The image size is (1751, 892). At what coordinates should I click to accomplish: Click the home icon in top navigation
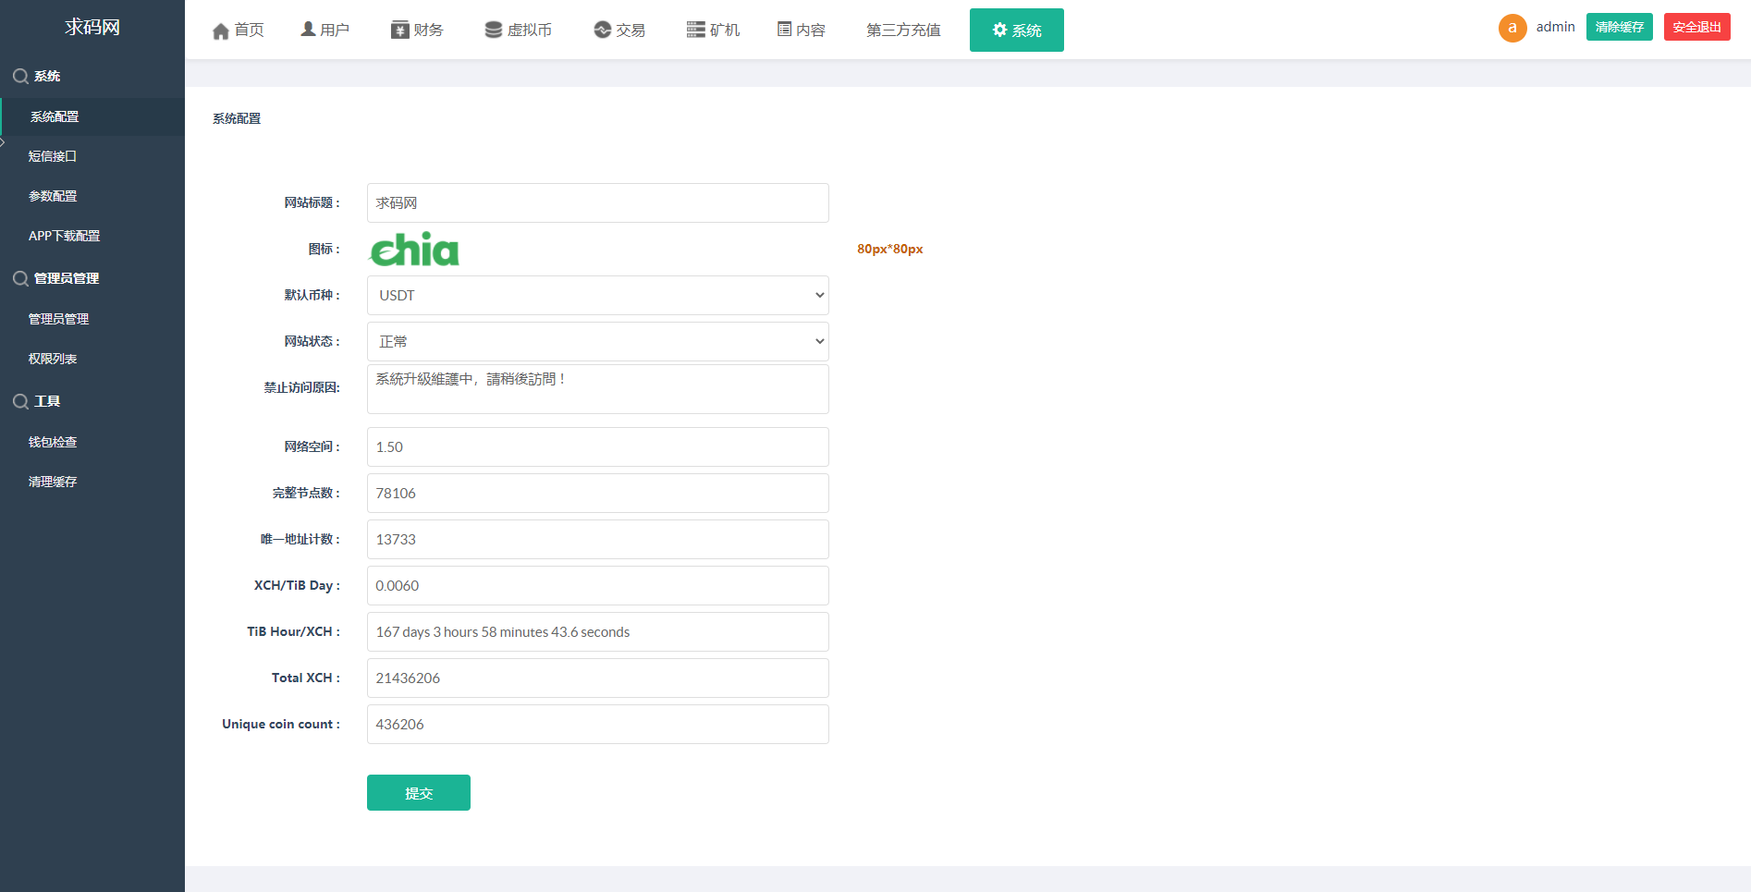(220, 31)
